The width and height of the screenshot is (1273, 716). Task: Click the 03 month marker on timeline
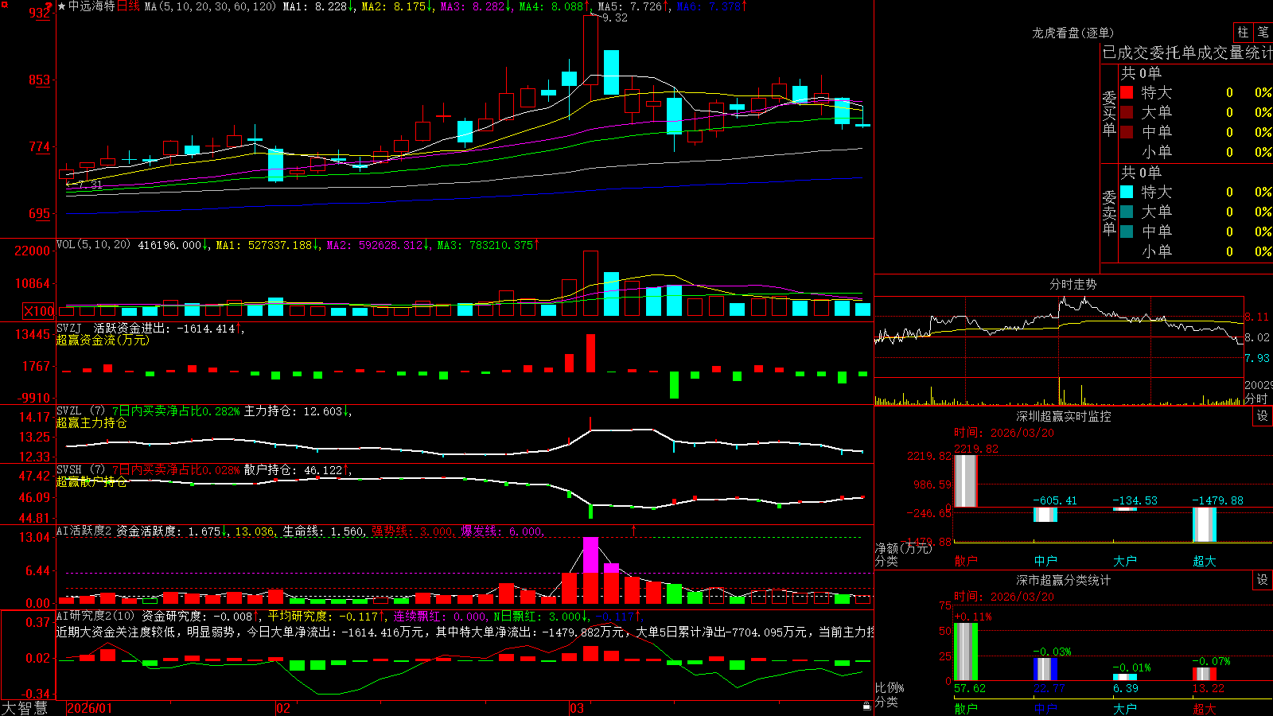pyautogui.click(x=577, y=708)
